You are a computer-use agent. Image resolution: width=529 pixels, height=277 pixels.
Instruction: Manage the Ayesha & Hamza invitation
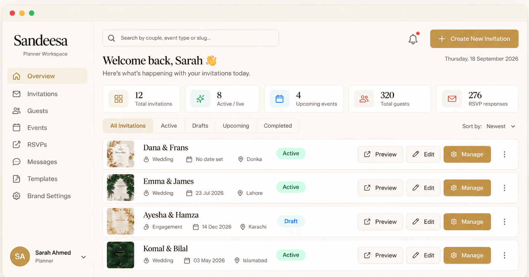[x=467, y=222]
